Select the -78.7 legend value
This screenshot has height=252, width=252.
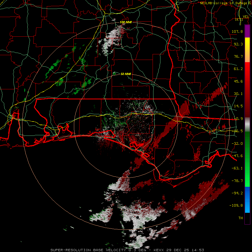coord(237,181)
